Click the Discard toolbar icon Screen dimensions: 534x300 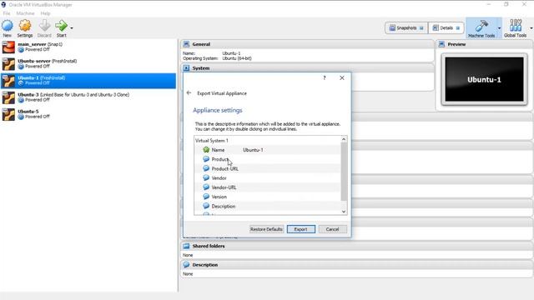[44, 26]
